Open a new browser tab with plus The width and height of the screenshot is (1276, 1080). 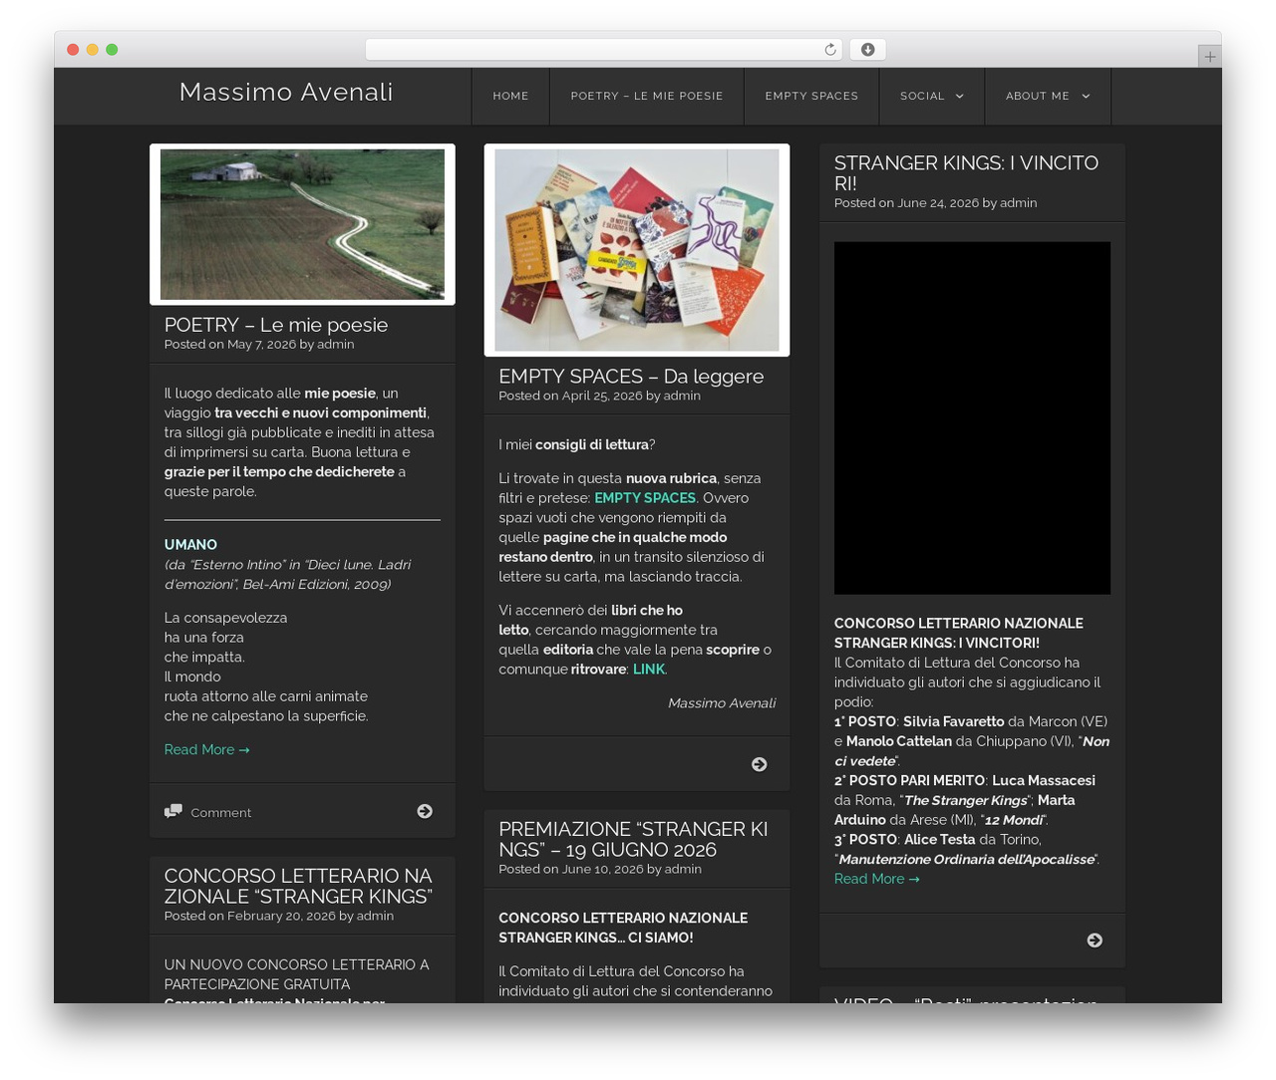point(1209,57)
